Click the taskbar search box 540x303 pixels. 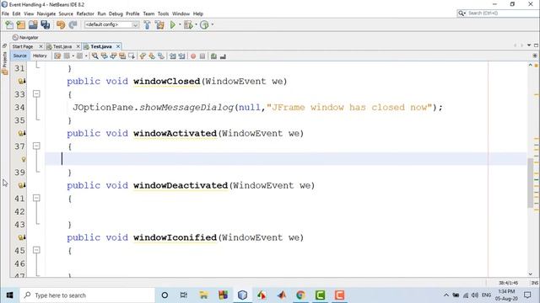pyautogui.click(x=88, y=295)
